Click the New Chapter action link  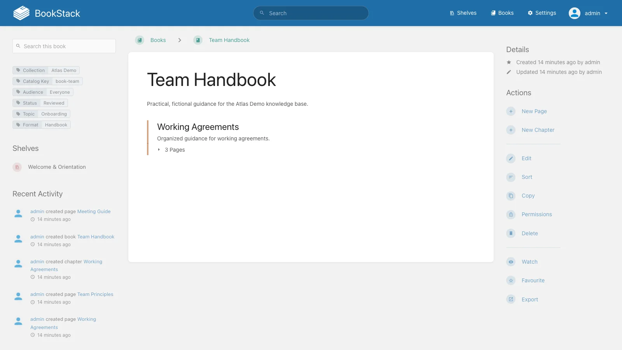click(538, 130)
